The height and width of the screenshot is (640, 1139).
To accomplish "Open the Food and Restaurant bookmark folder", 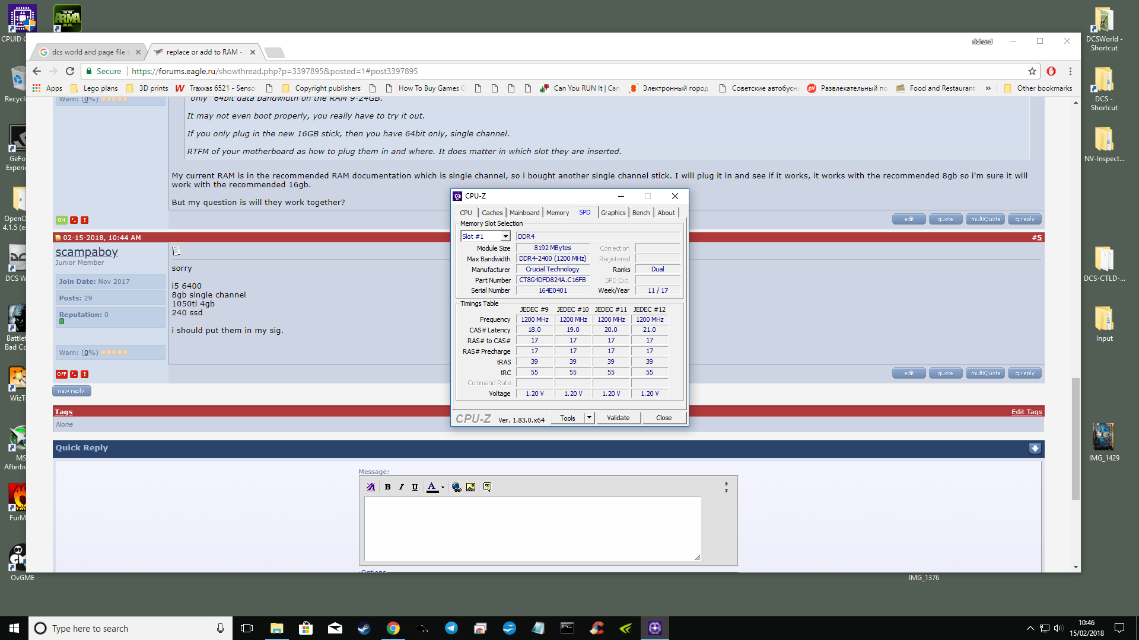I will click(936, 88).
